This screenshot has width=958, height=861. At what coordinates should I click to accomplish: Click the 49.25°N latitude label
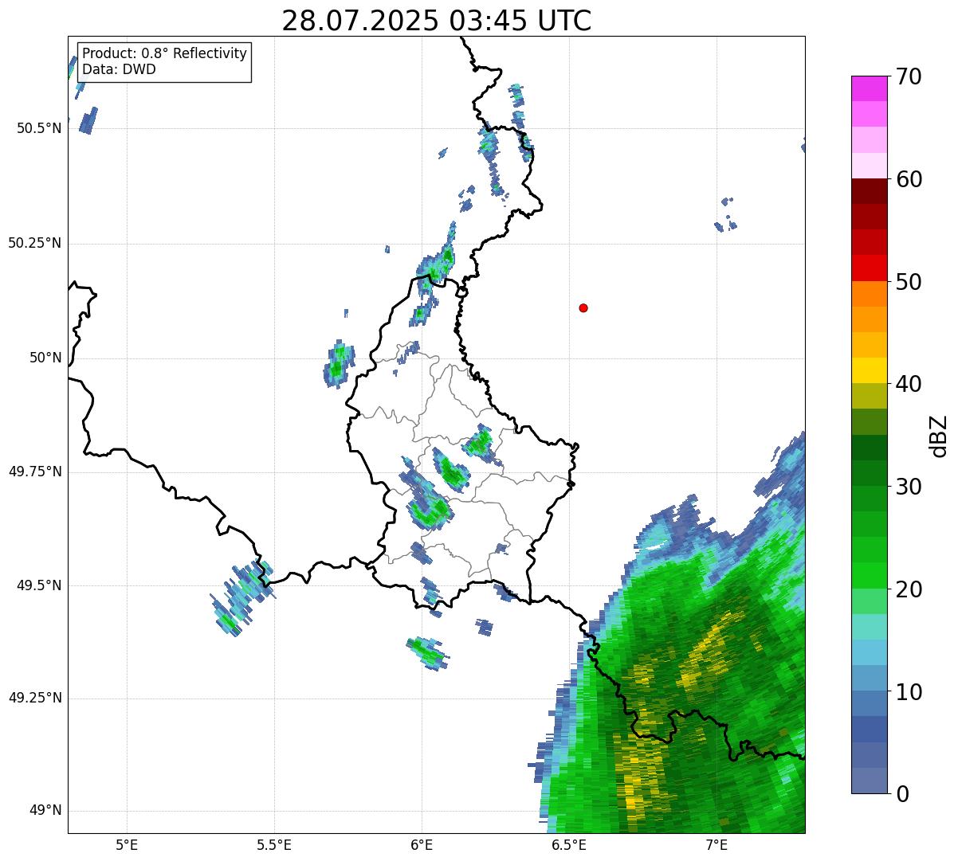click(35, 698)
